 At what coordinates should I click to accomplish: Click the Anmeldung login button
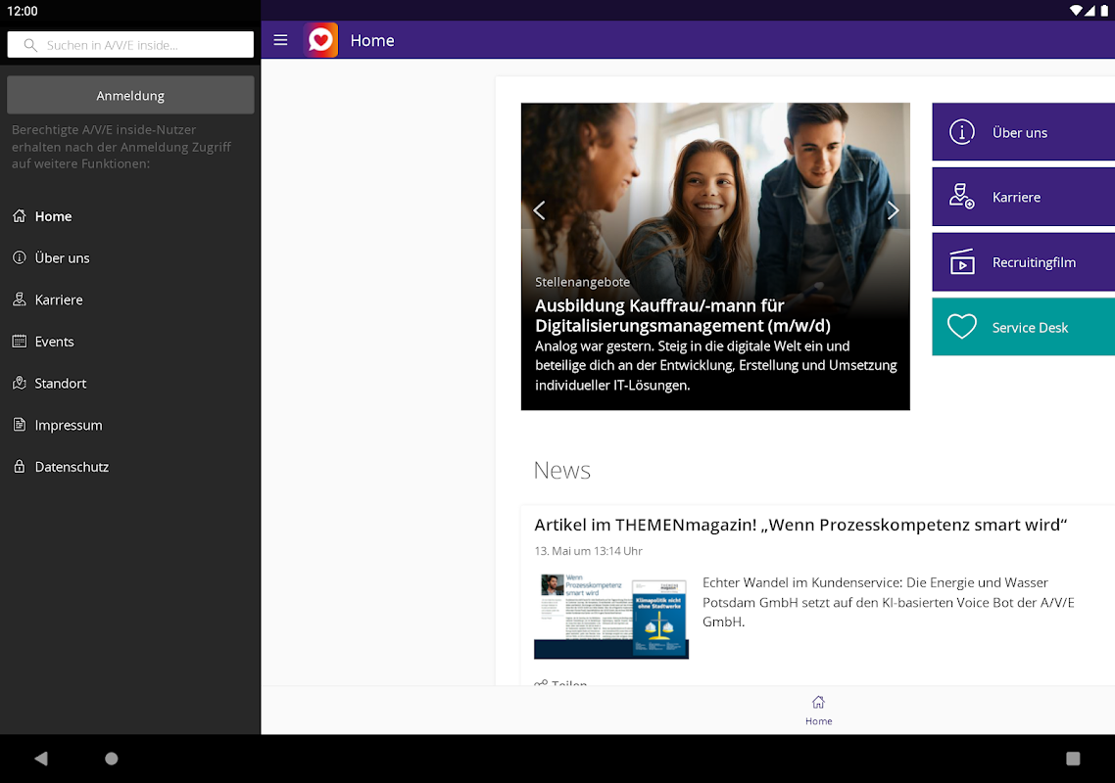click(x=130, y=96)
